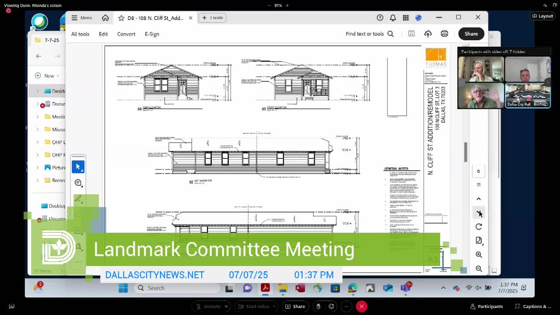This screenshot has height=315, width=560.
Task: Expand the Microsoft folder chevron in File Explorer
Action: 37,129
